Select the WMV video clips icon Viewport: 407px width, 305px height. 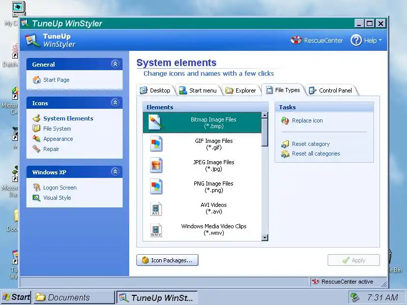pyautogui.click(x=156, y=230)
